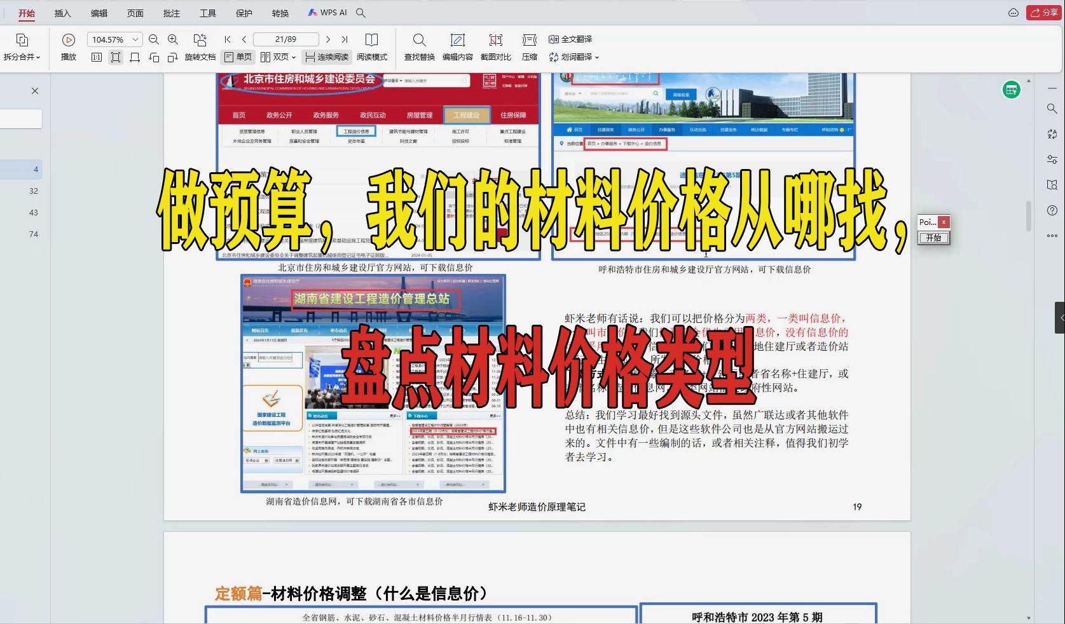Open the 工具 menu tab
The image size is (1065, 624).
208,13
